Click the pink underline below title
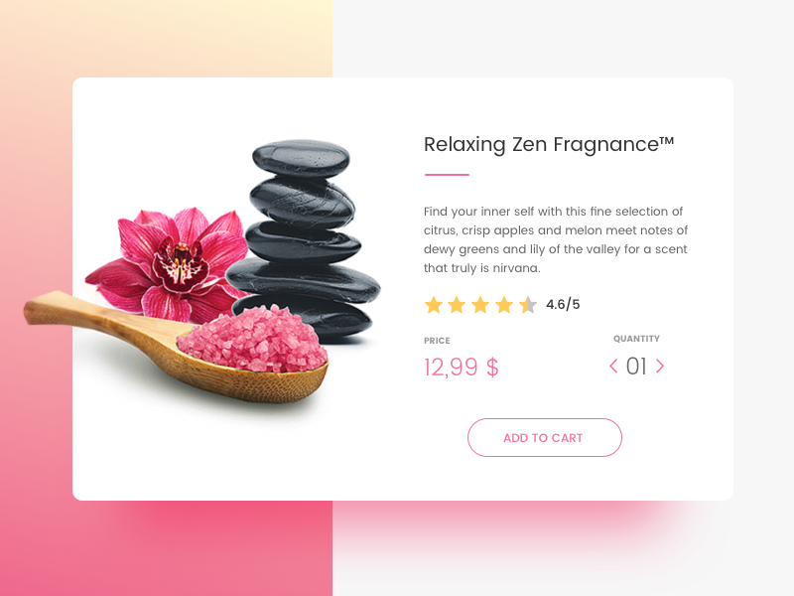Image resolution: width=794 pixels, height=596 pixels. (448, 175)
